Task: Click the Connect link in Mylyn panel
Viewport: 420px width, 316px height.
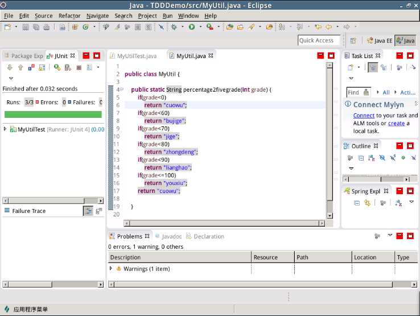Action: point(364,115)
